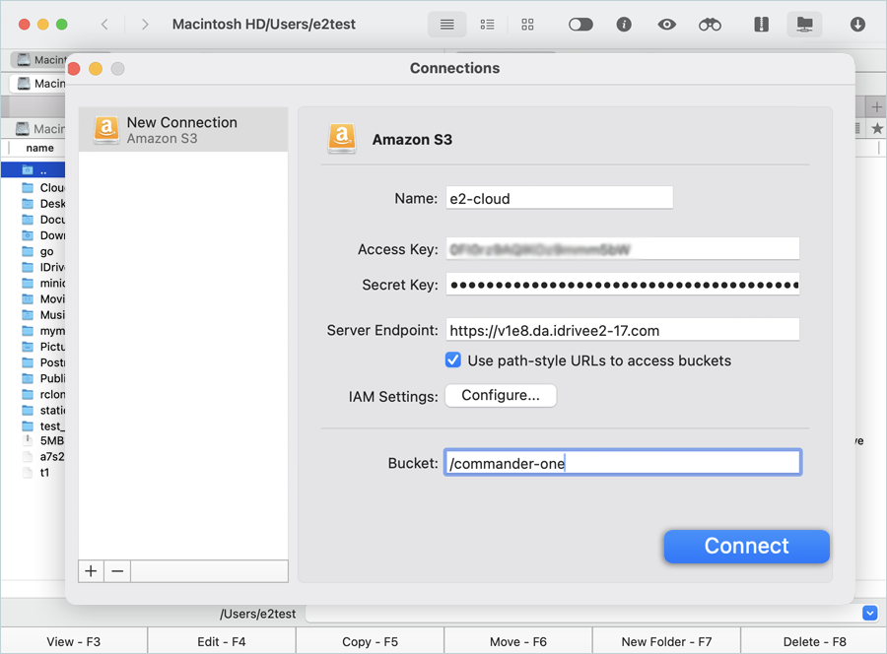This screenshot has width=887, height=654.
Task: Click Edit - F4 button
Action: 222,641
